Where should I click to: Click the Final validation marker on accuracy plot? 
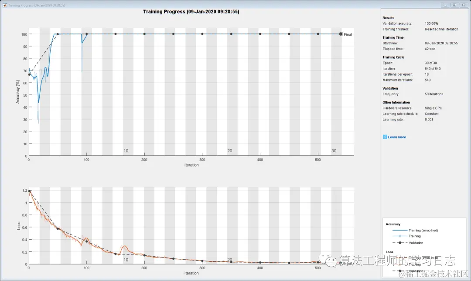coord(341,34)
